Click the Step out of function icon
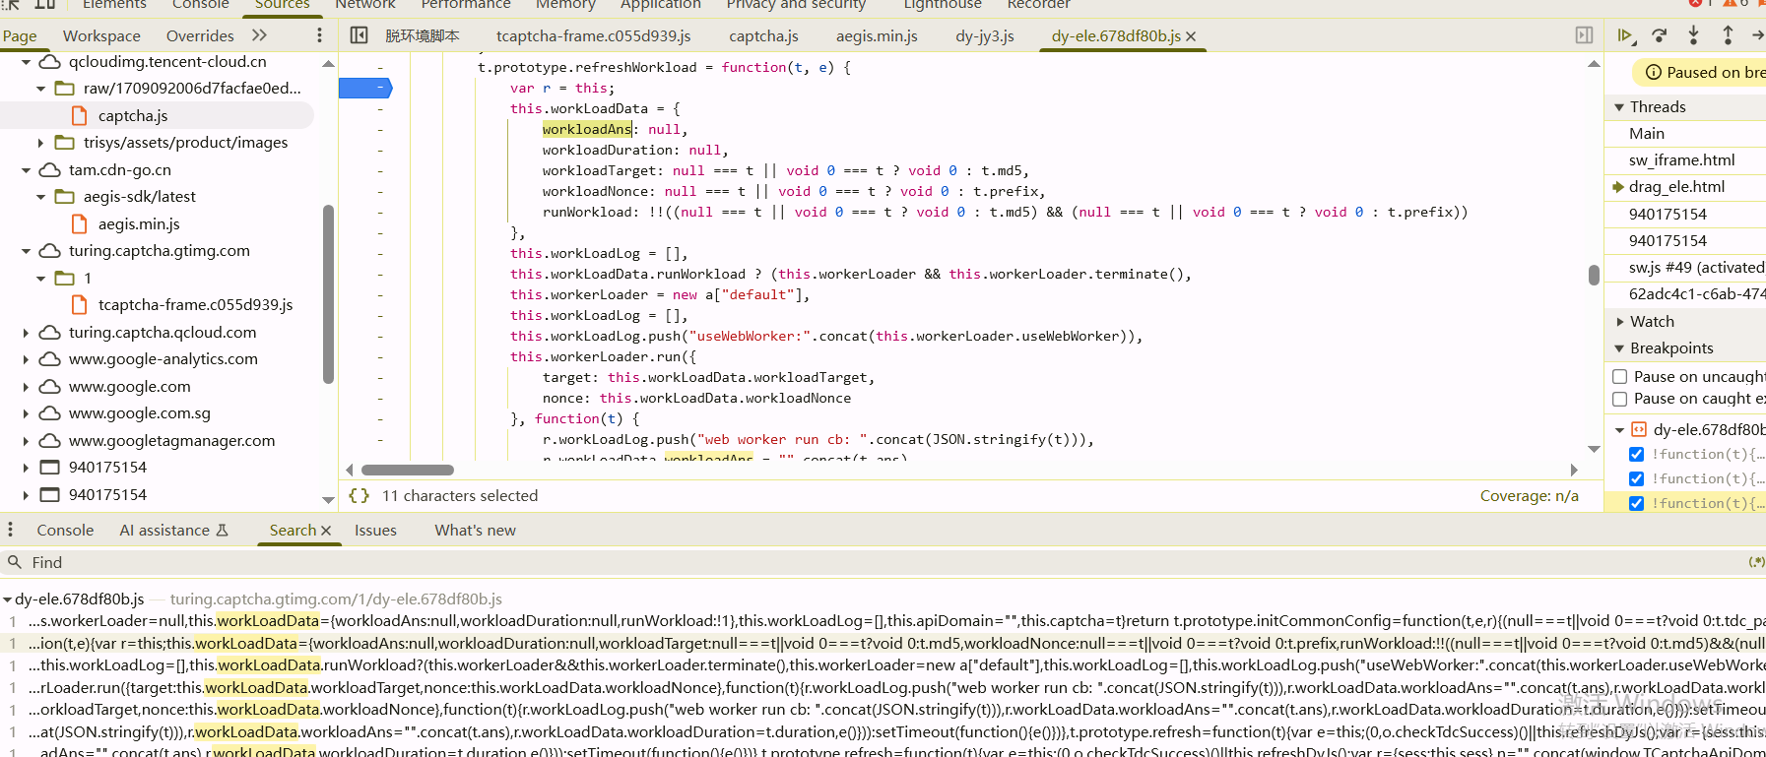 point(1728,35)
